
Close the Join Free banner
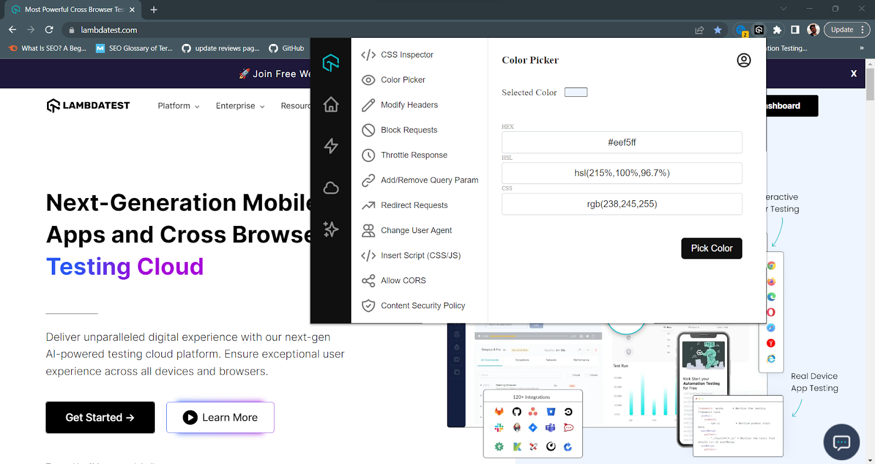pos(854,73)
